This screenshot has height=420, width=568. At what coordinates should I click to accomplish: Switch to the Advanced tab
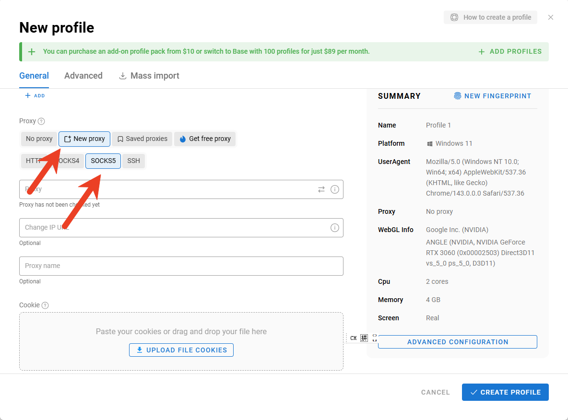(83, 76)
